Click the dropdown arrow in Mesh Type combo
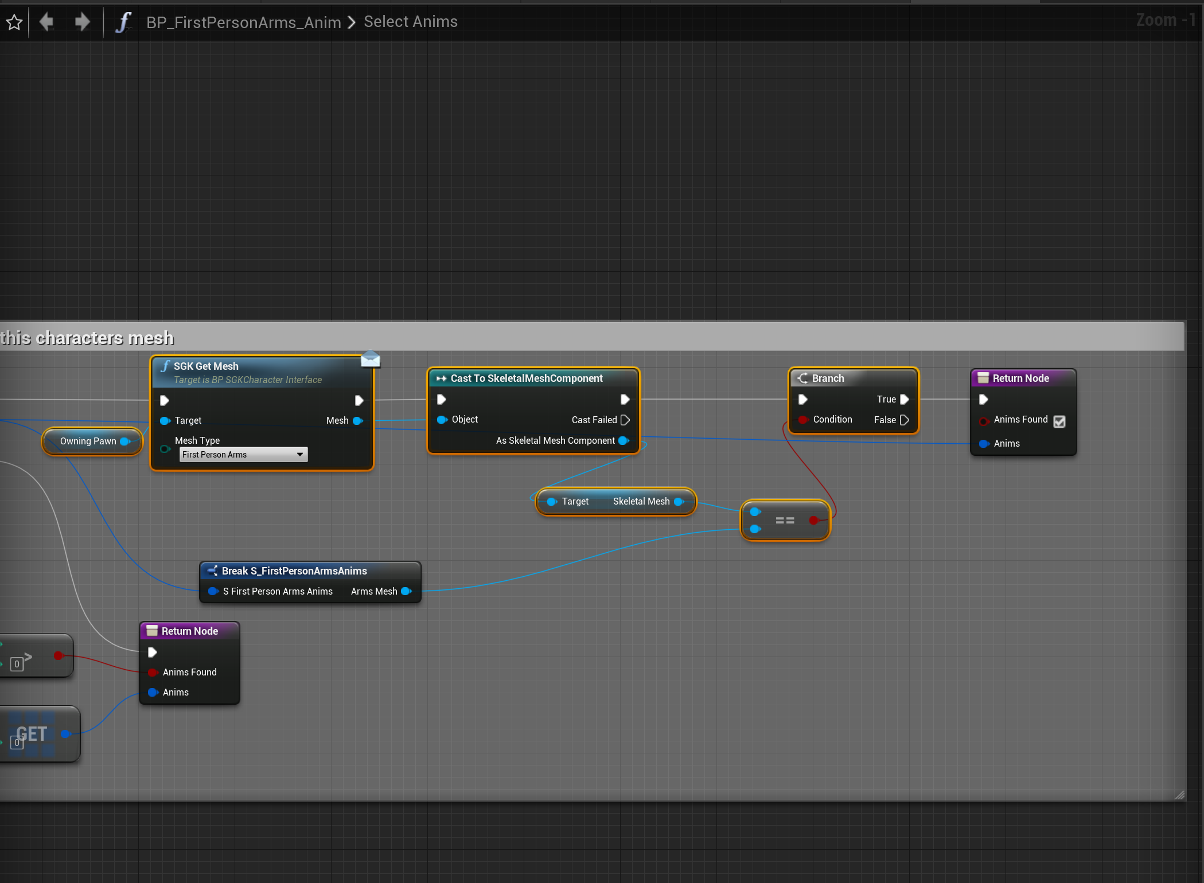The width and height of the screenshot is (1204, 883). 299,455
